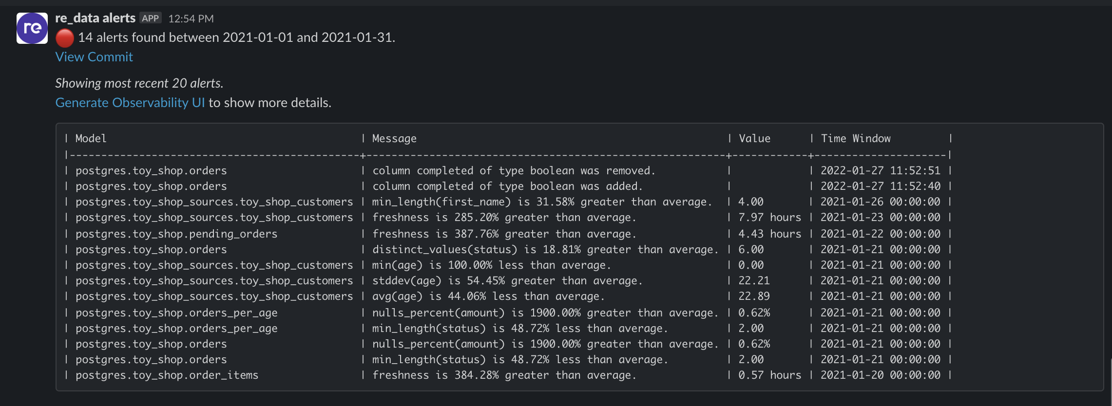Click the 'Model' column header
This screenshot has height=406, width=1112.
point(91,138)
